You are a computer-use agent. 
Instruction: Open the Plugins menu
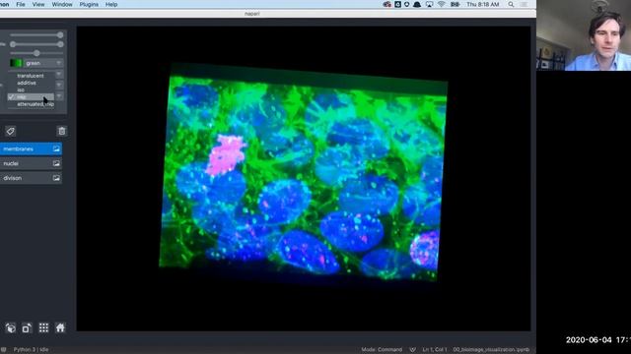click(x=89, y=4)
